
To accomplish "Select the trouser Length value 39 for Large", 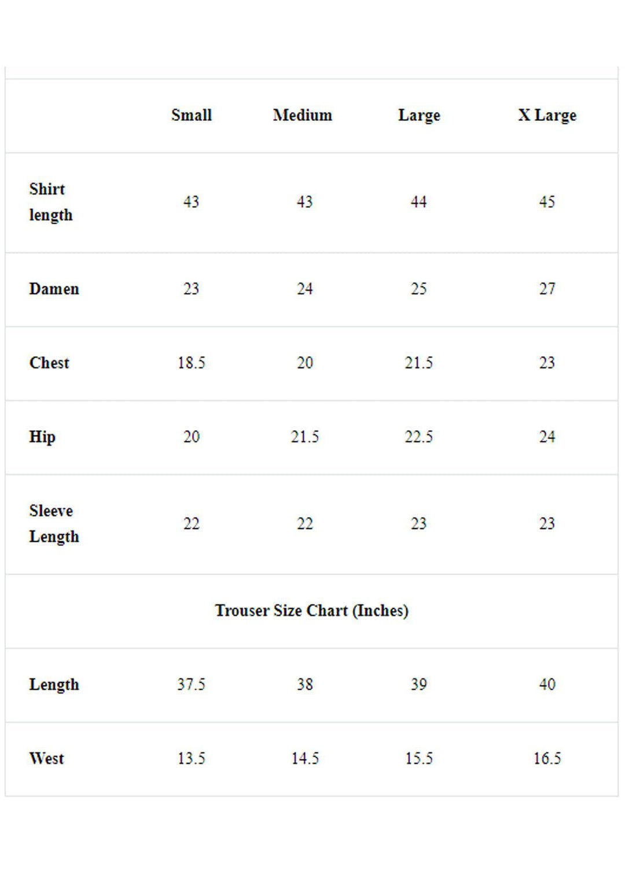I will tap(418, 684).
